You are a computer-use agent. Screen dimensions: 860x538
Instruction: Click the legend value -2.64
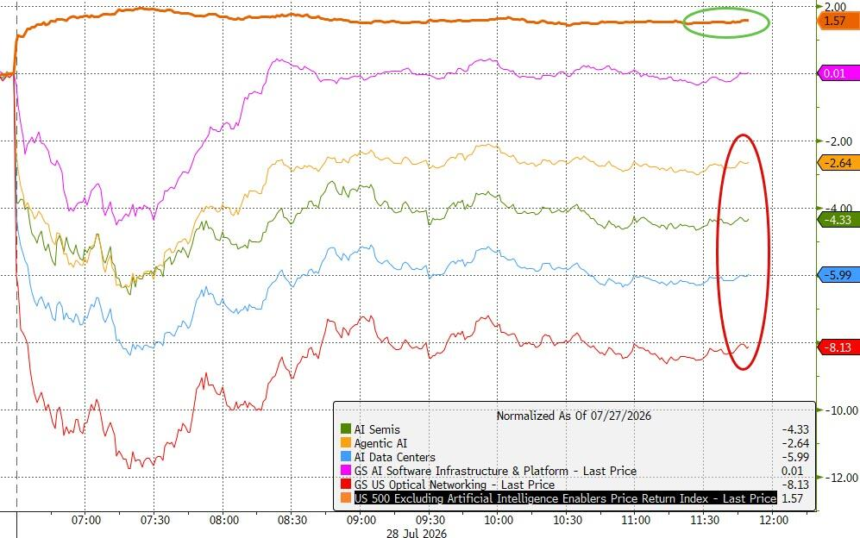tap(795, 443)
